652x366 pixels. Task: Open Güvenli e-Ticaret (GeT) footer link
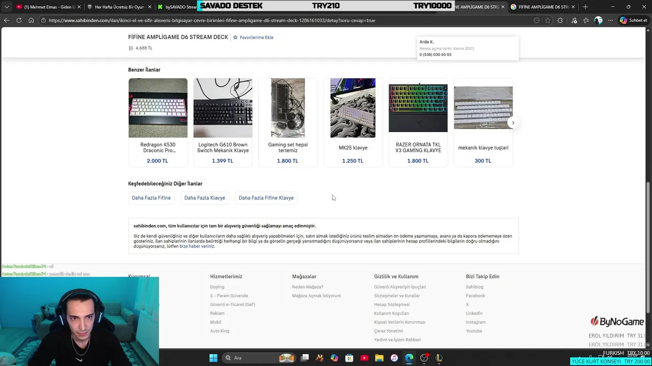(x=232, y=304)
